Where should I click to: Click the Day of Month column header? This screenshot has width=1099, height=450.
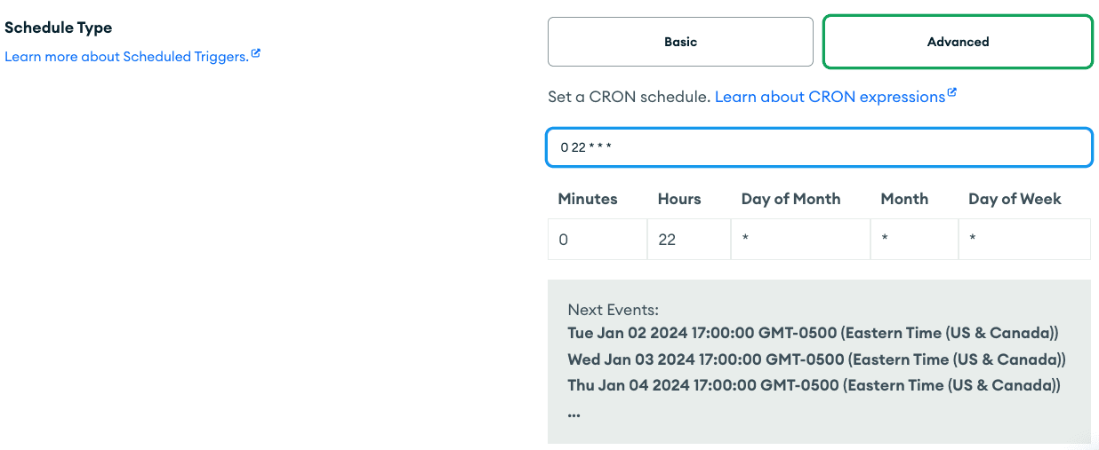790,199
